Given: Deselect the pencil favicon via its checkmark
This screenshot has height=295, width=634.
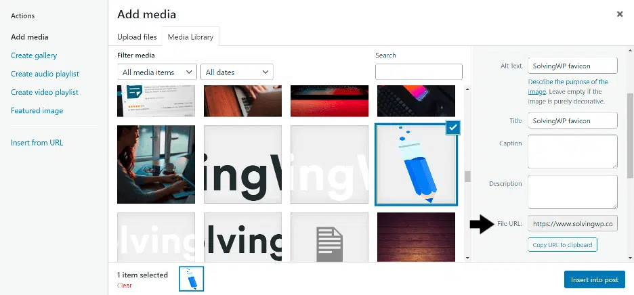Looking at the screenshot, I should coord(454,128).
